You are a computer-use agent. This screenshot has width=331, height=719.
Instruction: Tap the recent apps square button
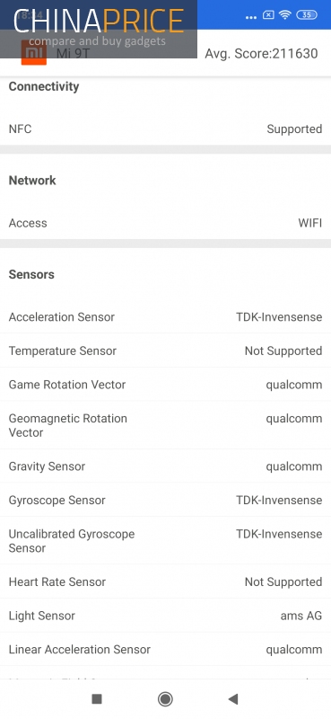(97, 699)
